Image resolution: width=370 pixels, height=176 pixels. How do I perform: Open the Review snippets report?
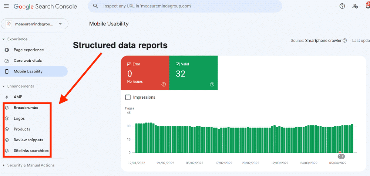coord(28,140)
